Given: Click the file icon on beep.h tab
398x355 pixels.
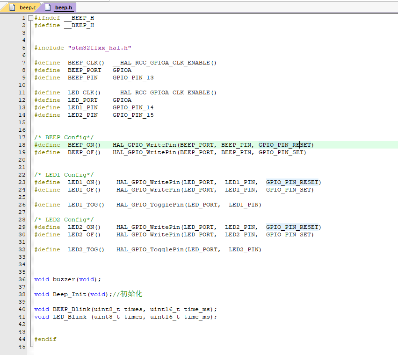Looking at the screenshot, I should [x=48, y=7].
